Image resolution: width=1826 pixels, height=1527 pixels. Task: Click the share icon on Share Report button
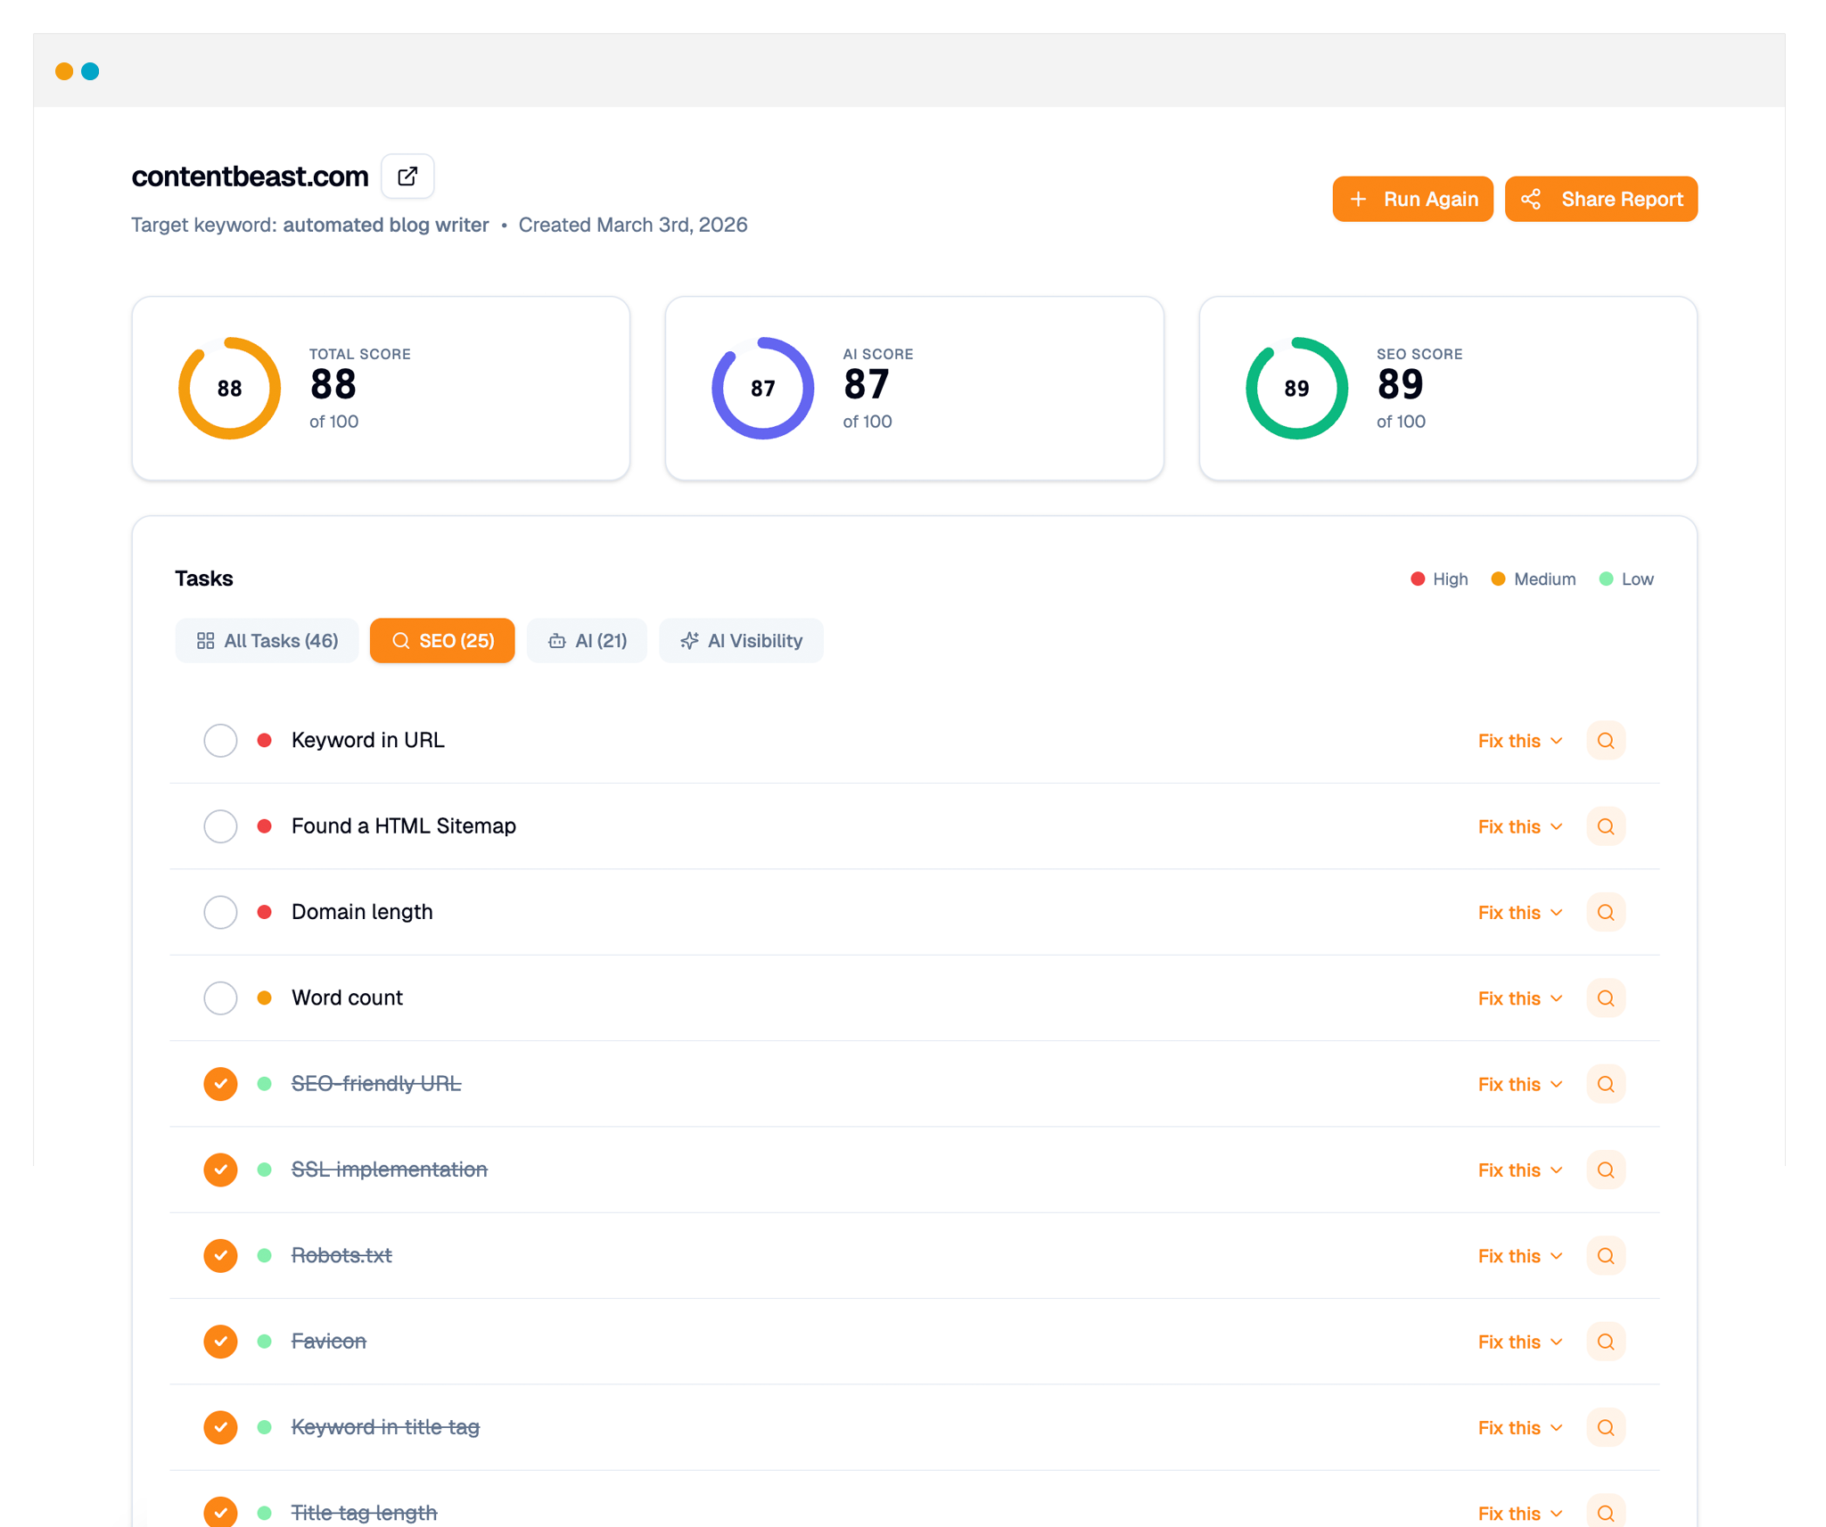[x=1532, y=199]
